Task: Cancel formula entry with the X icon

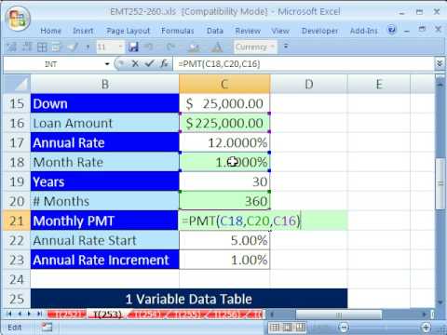Action: tap(135, 64)
